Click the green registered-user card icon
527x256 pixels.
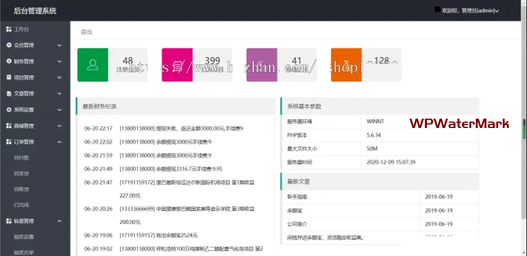[x=93, y=65]
